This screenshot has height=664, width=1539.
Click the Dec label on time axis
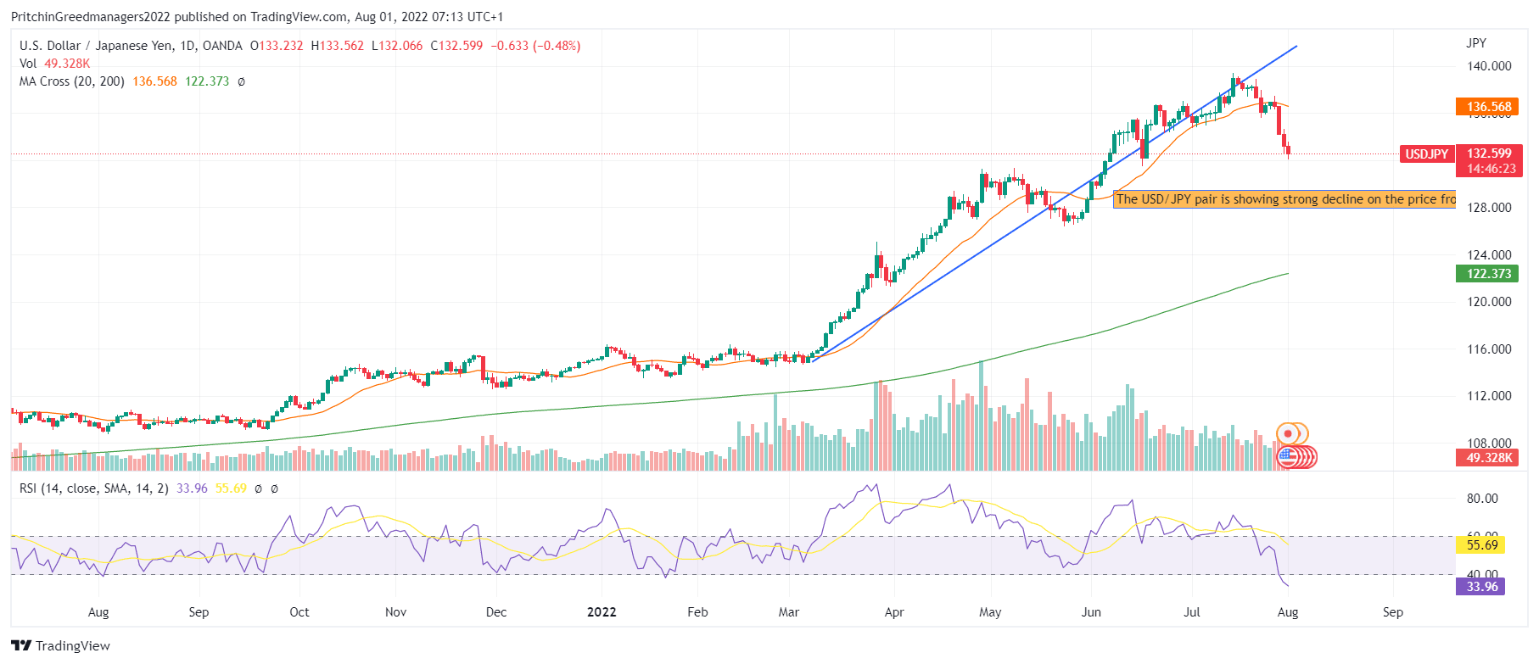(496, 612)
